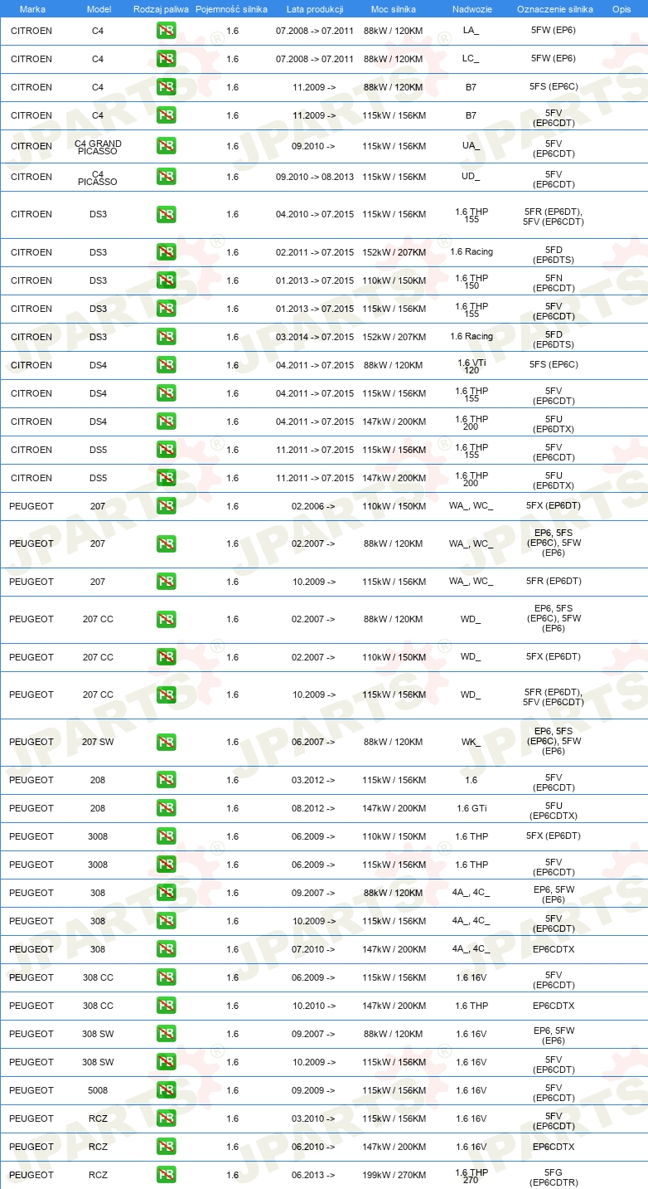The width and height of the screenshot is (648, 1189).
Task: Click production date 08.2012 ->
Action: coord(314,808)
